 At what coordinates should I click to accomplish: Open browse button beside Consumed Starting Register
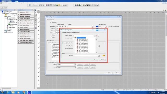pos(99,46)
